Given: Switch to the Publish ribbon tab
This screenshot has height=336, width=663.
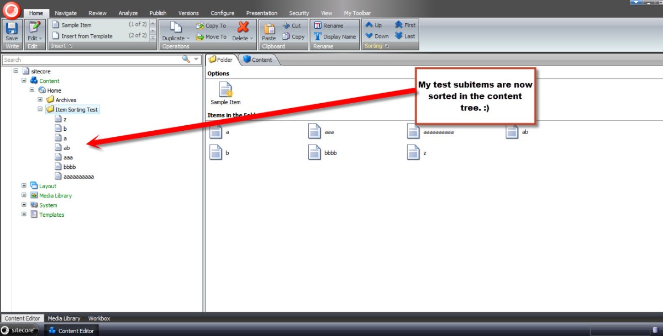Looking at the screenshot, I should pos(157,13).
